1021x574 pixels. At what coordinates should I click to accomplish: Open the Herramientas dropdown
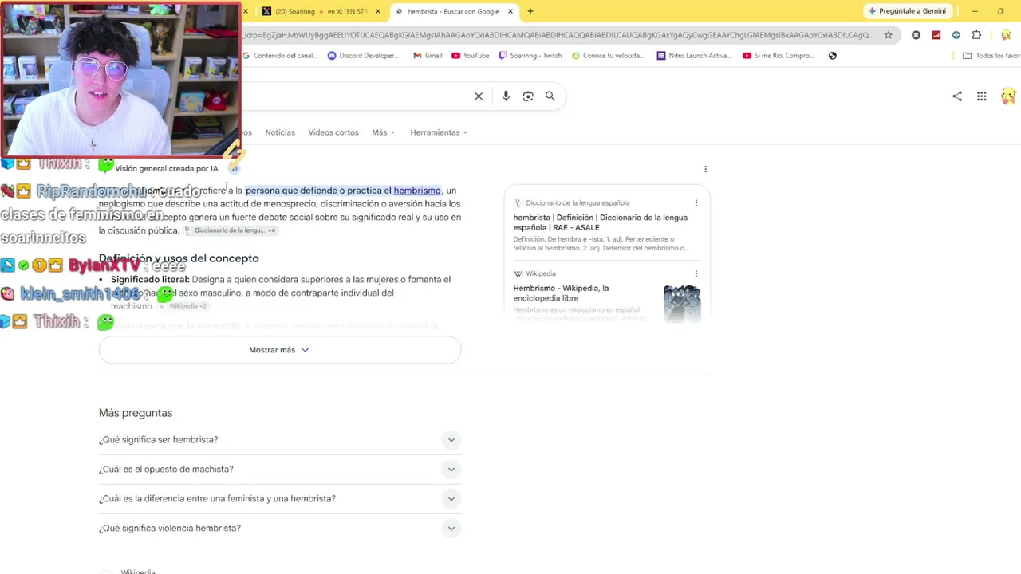pos(439,132)
